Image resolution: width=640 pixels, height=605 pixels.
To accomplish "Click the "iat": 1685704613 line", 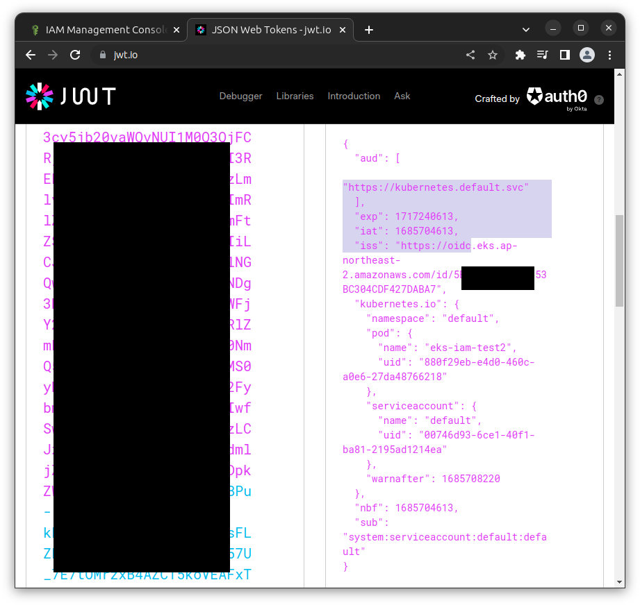I will [x=407, y=231].
